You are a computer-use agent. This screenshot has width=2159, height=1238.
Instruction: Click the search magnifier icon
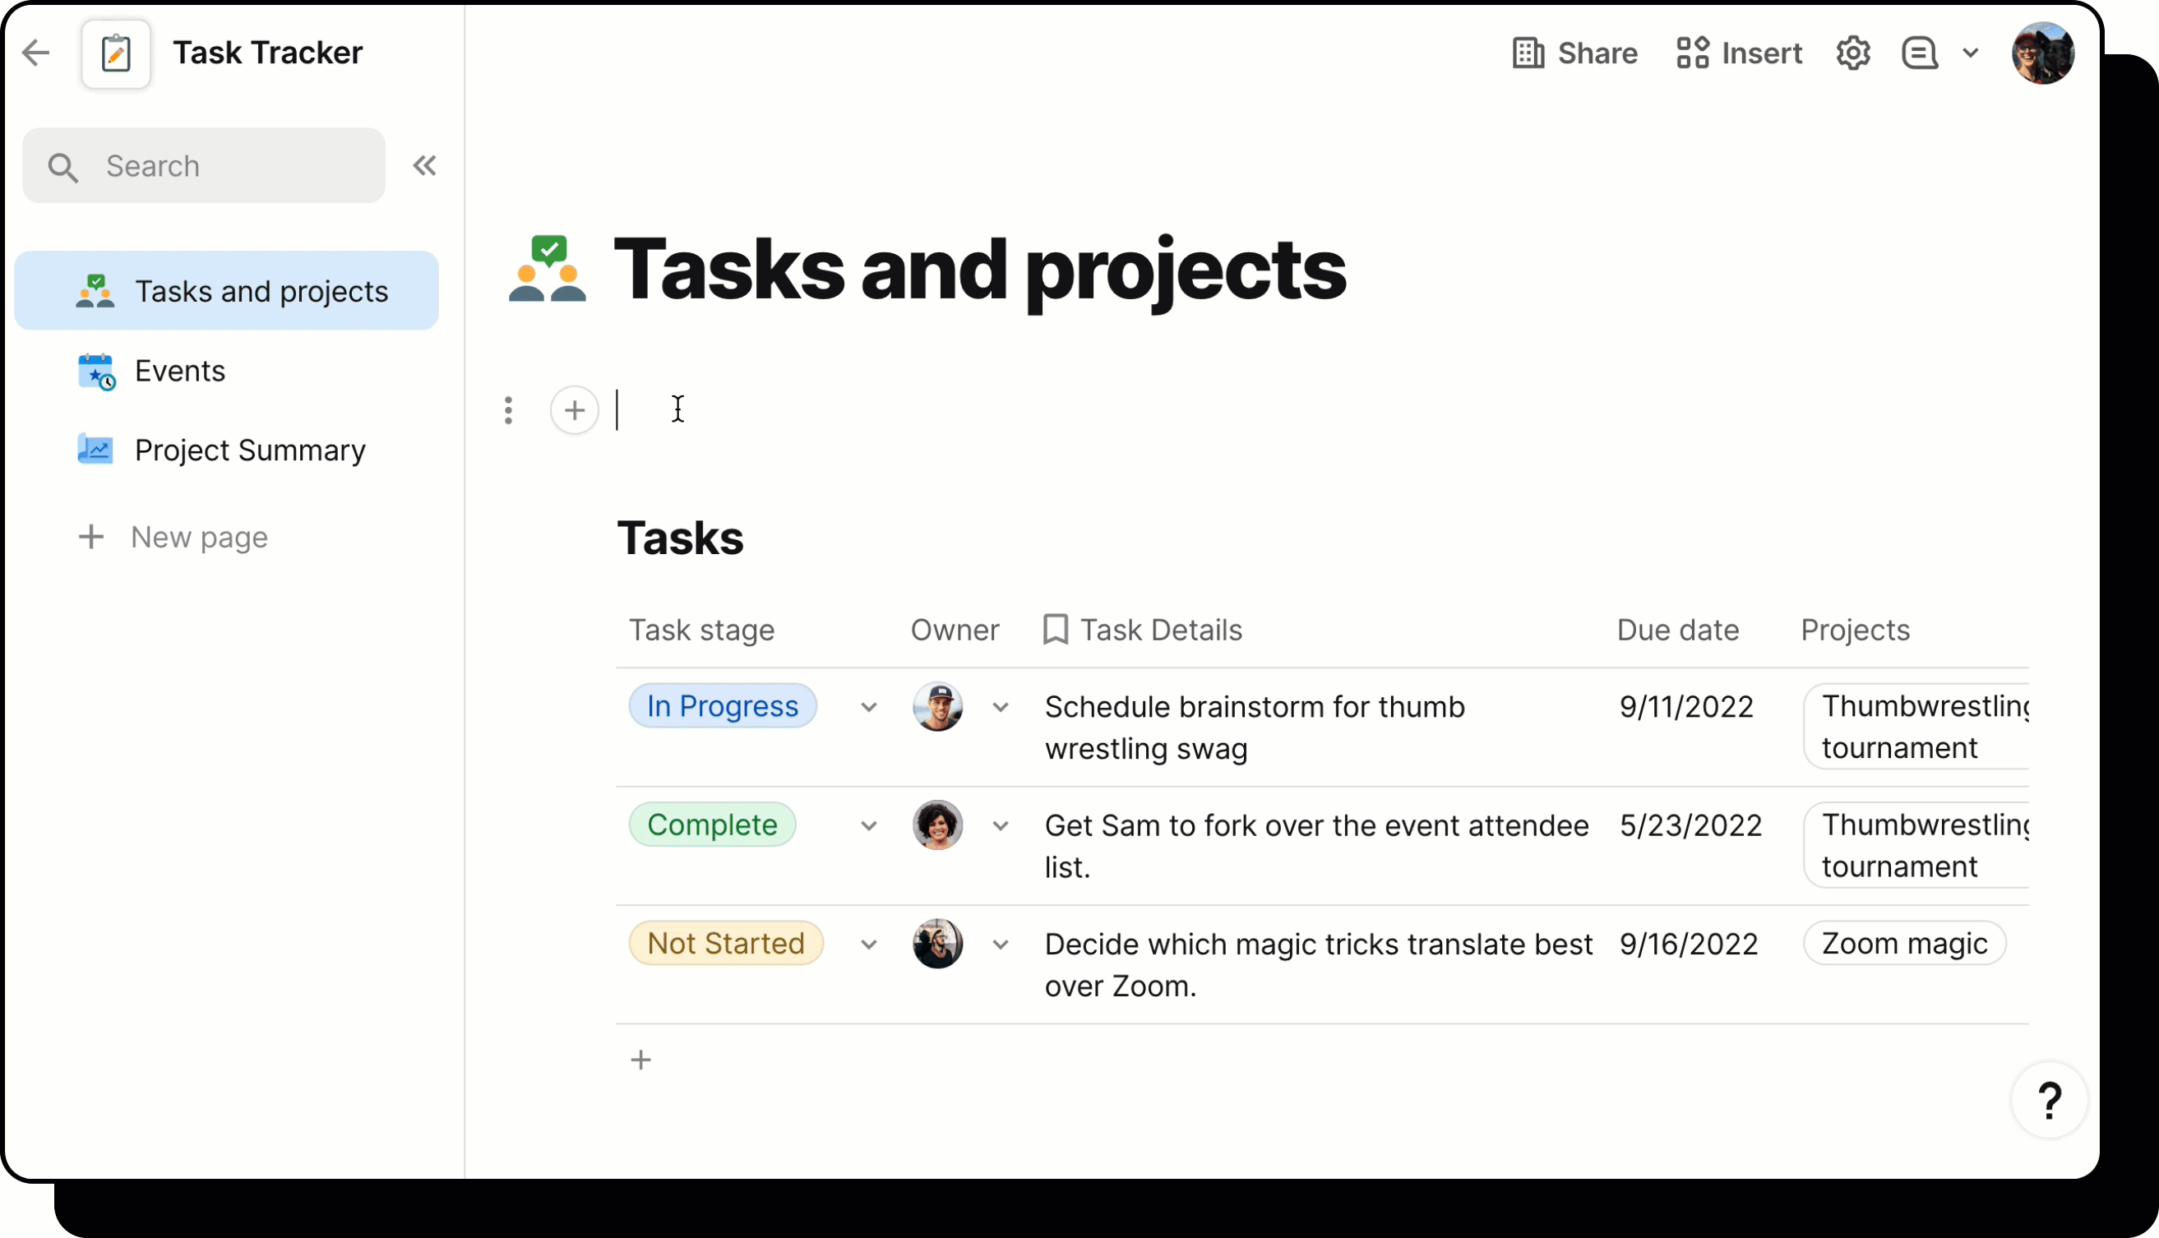(62, 166)
